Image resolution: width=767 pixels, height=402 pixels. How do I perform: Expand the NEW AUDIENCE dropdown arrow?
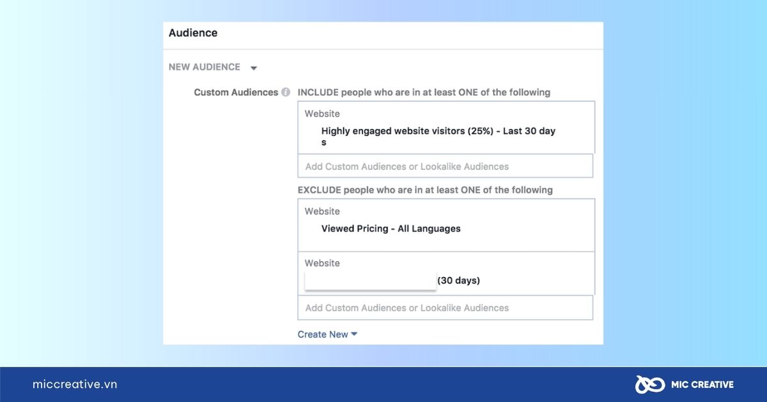coord(254,68)
